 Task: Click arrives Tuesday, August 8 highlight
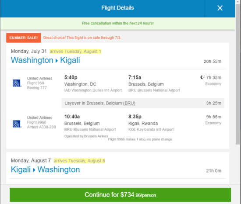click(79, 161)
